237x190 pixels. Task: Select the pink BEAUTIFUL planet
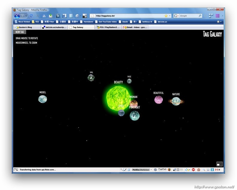click(158, 100)
